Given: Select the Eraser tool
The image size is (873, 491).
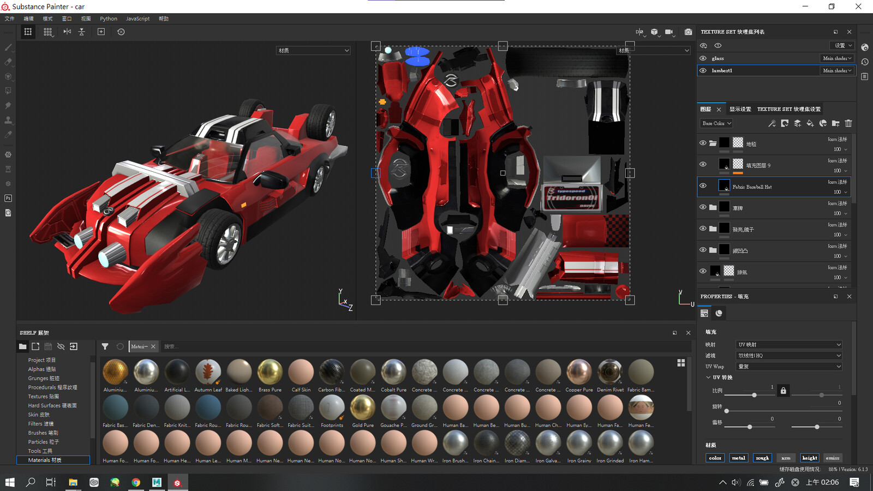Looking at the screenshot, I should tap(8, 62).
